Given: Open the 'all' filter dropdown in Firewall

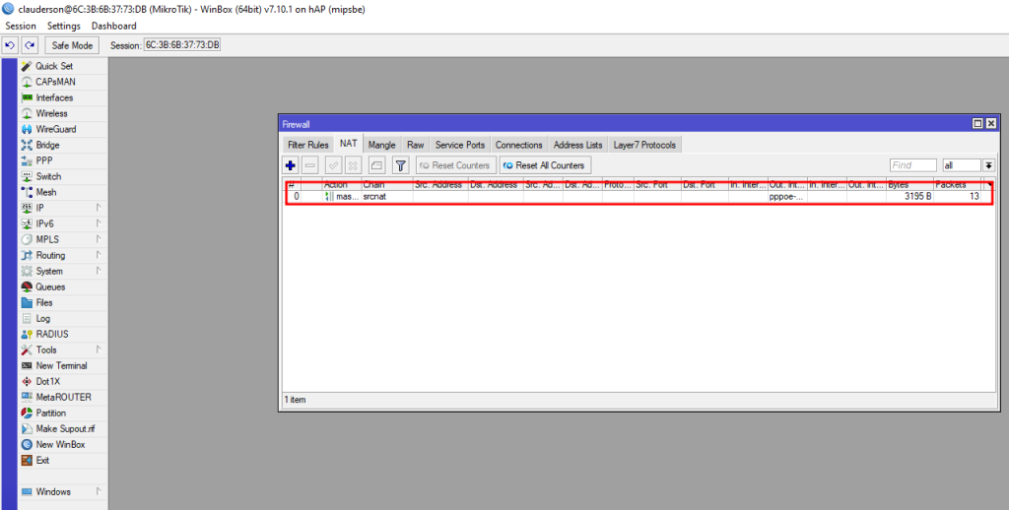Looking at the screenshot, I should point(988,165).
